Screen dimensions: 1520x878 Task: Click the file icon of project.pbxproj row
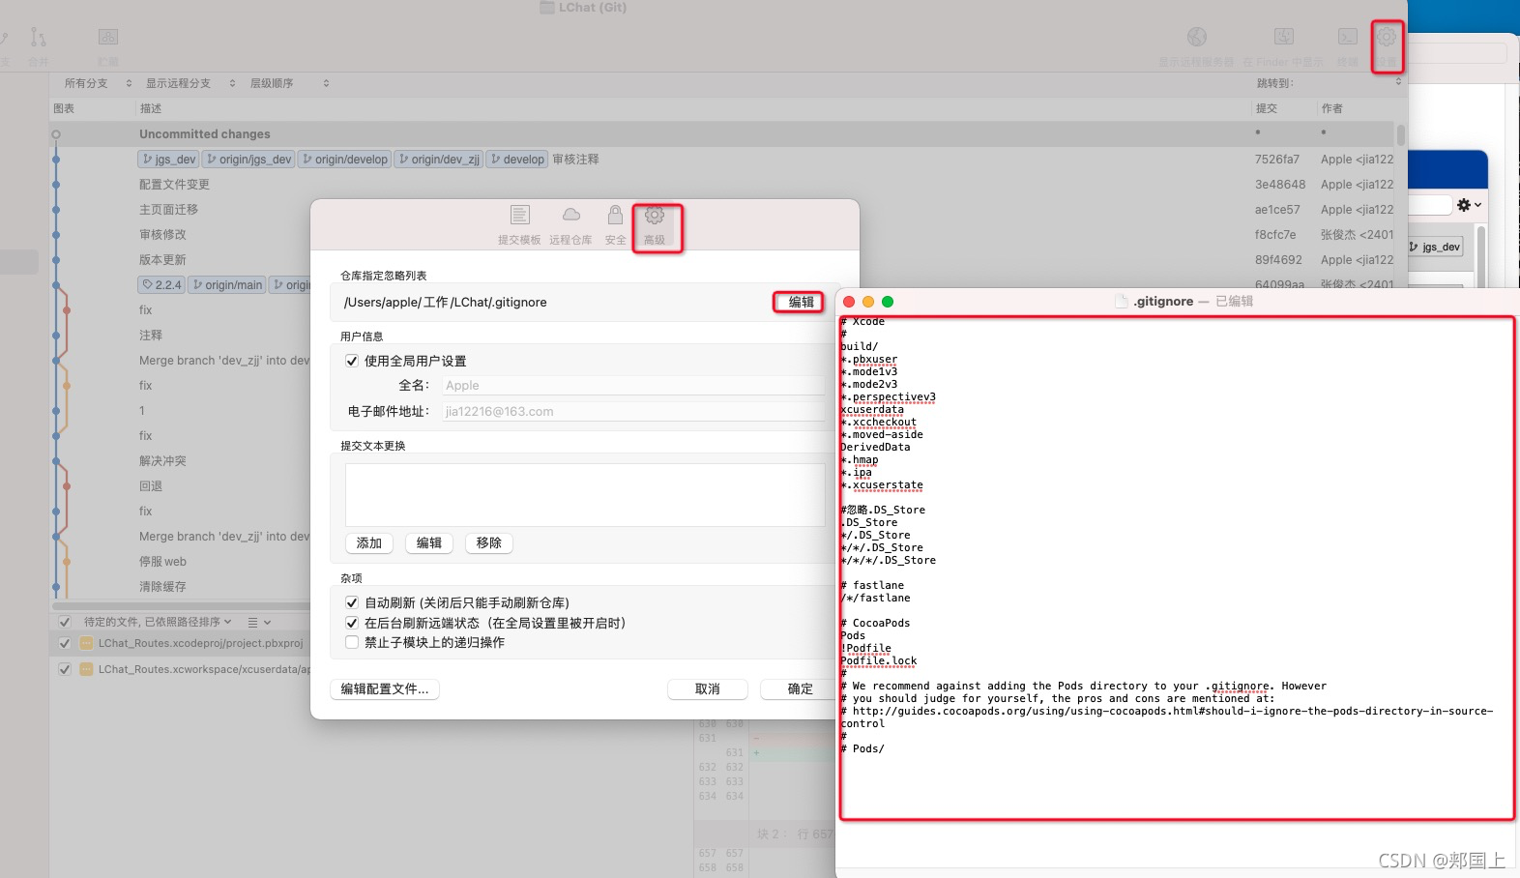(86, 643)
